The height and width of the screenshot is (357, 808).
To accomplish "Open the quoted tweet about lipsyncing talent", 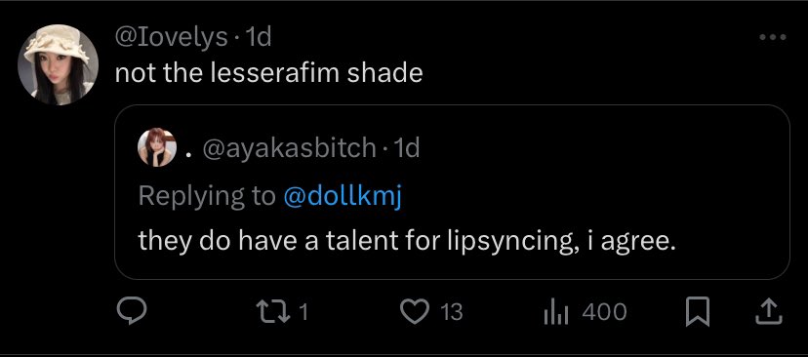I will [x=452, y=192].
